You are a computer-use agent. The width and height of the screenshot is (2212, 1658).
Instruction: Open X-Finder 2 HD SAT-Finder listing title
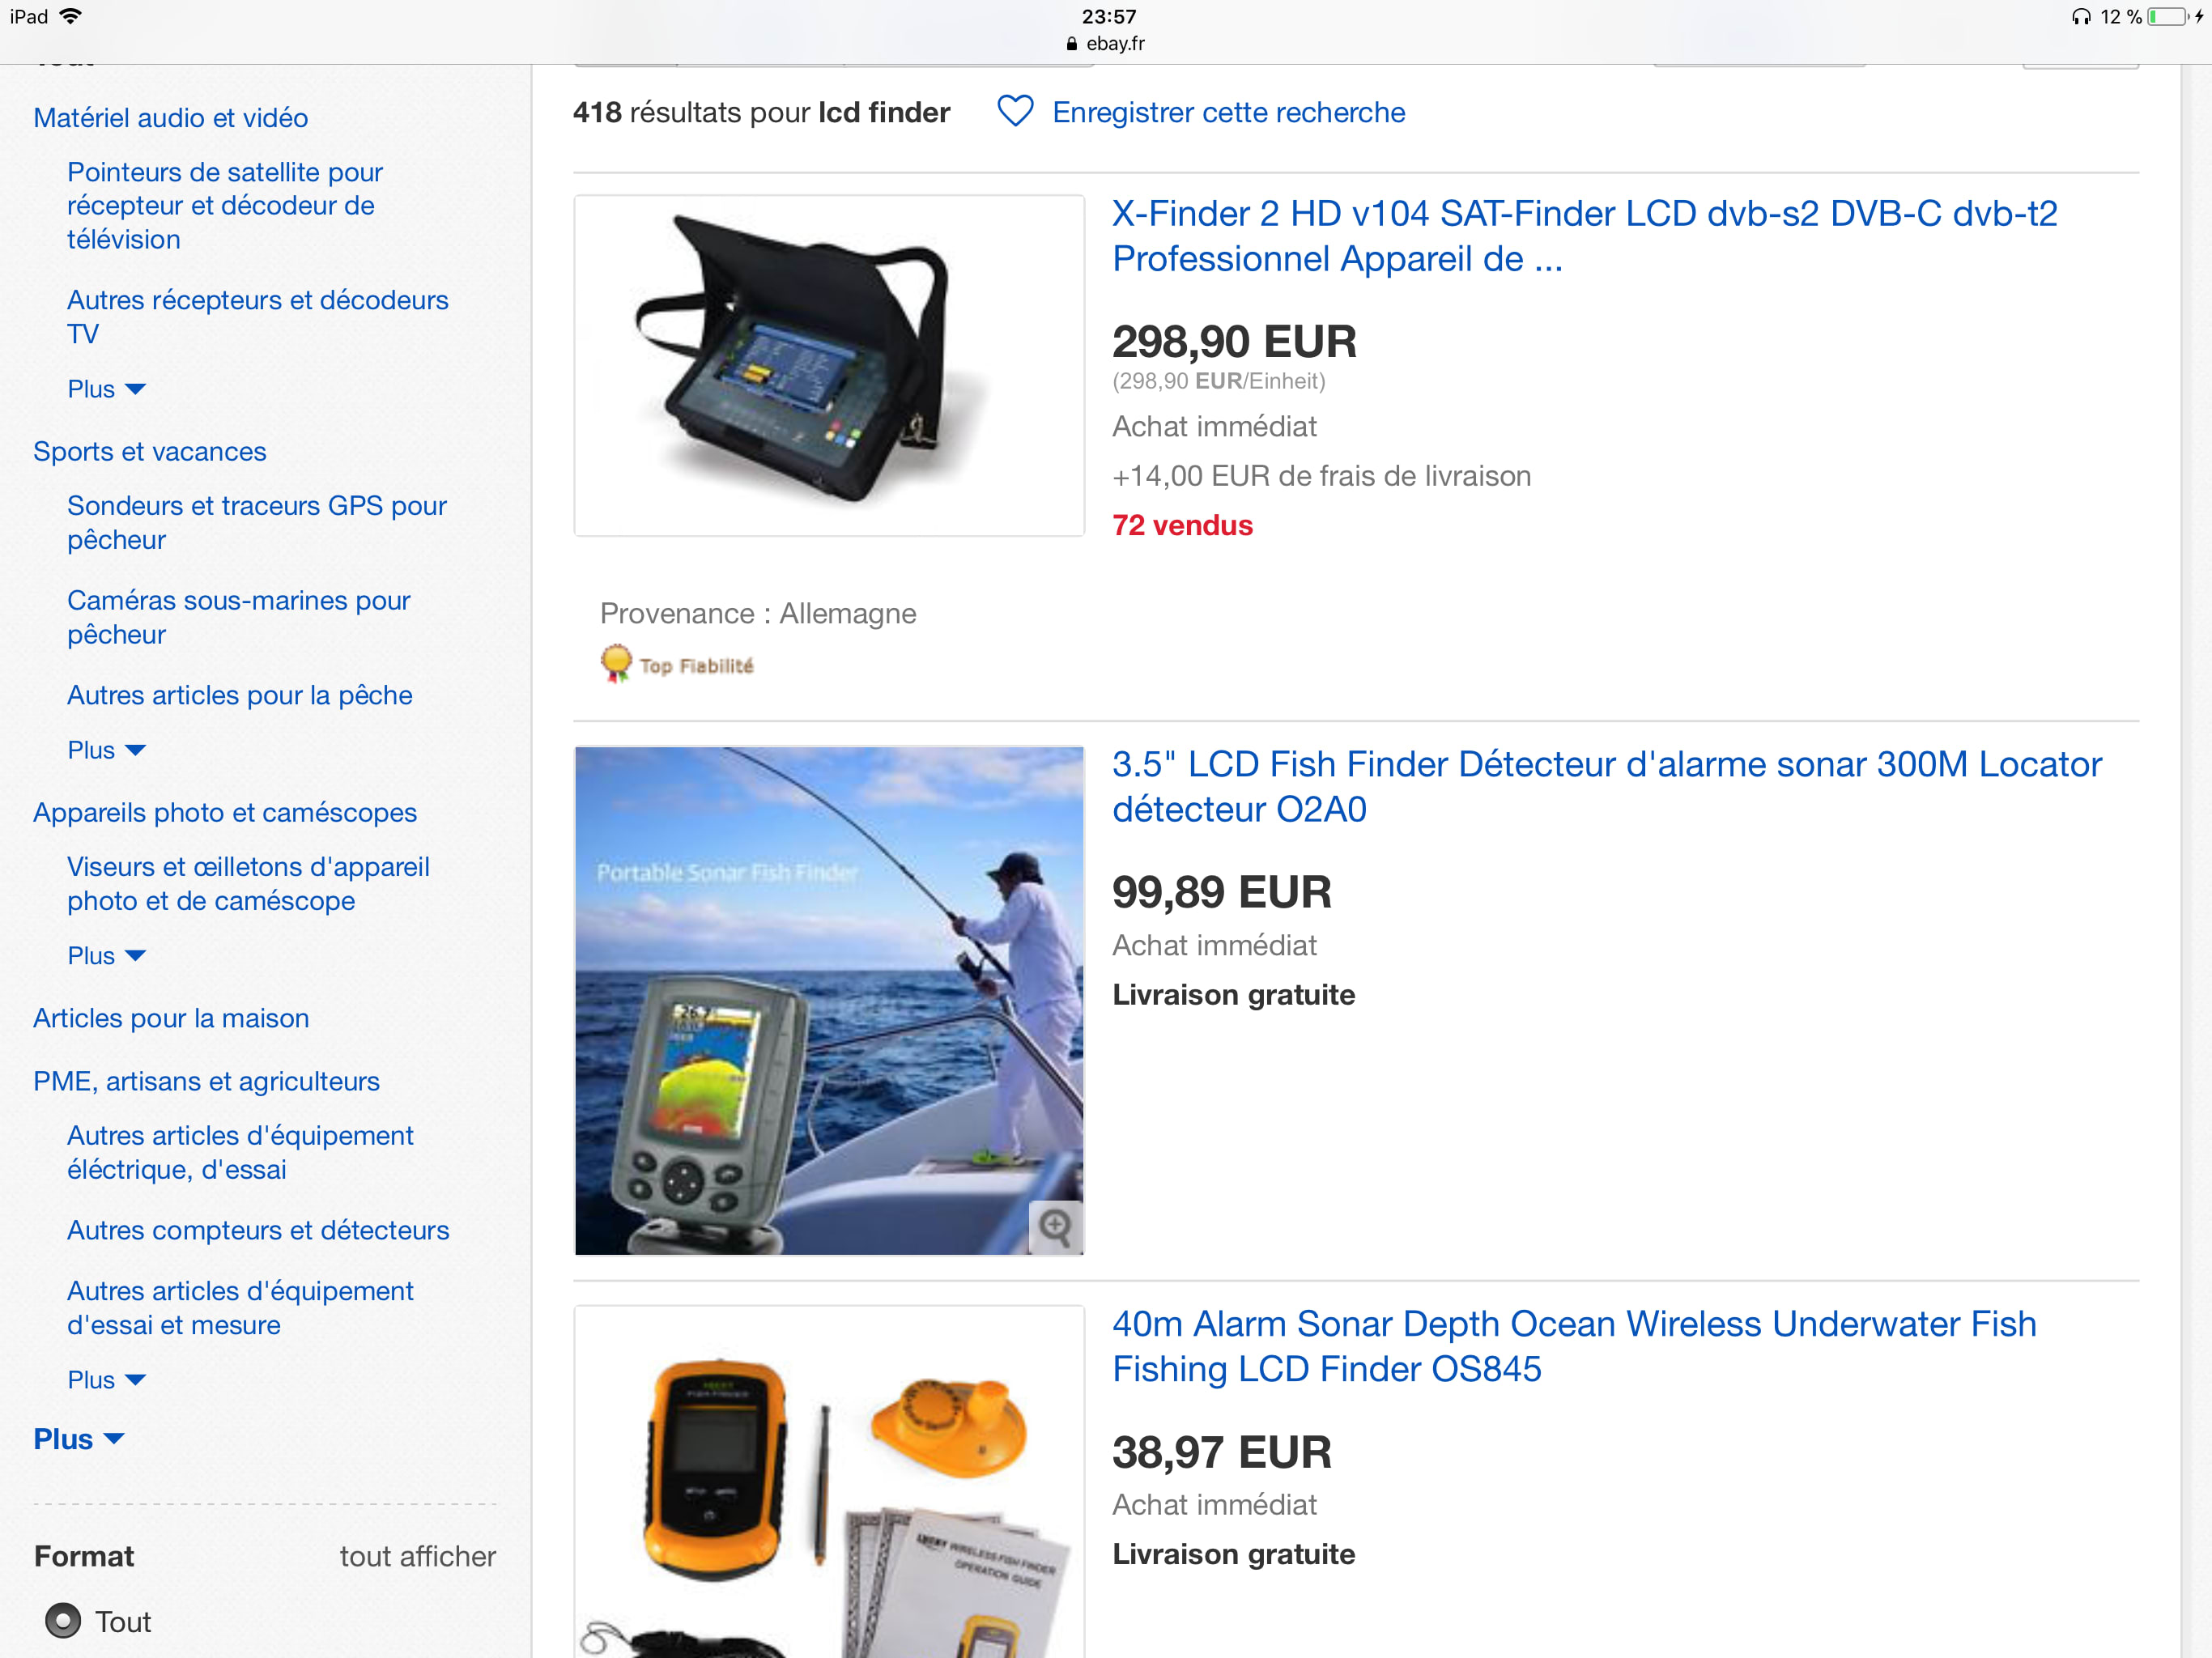(x=1584, y=236)
